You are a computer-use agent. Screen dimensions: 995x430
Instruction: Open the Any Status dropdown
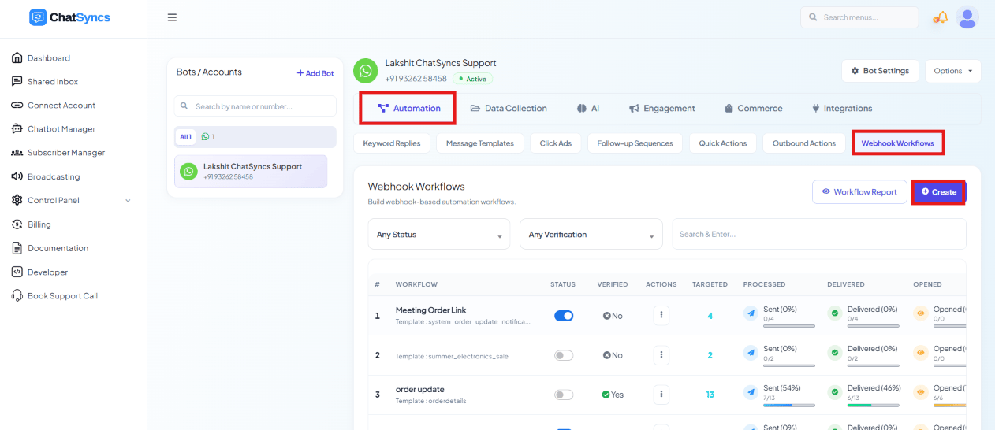click(439, 234)
